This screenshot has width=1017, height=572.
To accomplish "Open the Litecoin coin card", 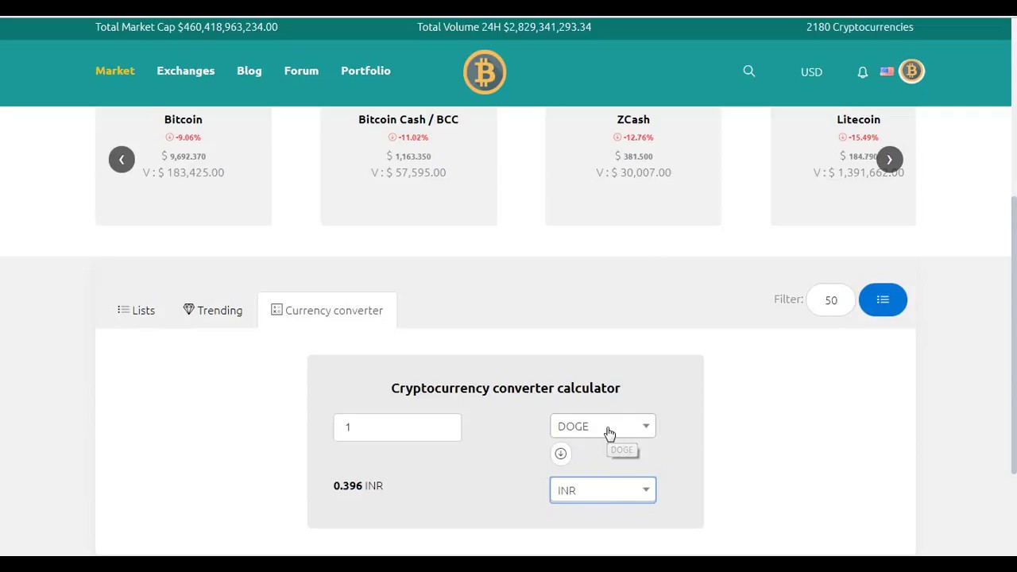I will 843,165.
